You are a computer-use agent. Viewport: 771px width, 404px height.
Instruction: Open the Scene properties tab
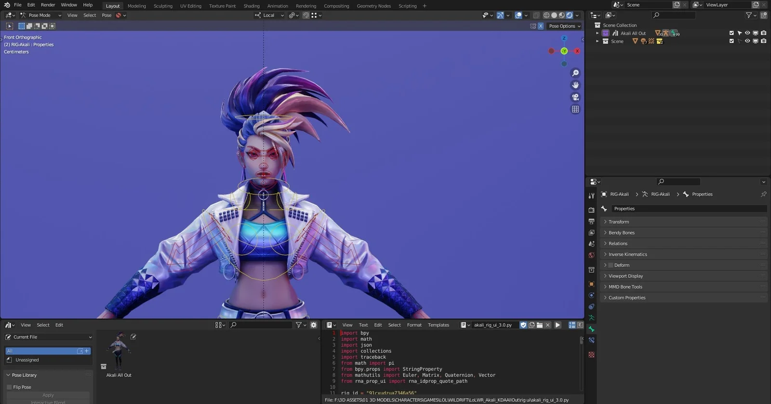[x=591, y=244]
